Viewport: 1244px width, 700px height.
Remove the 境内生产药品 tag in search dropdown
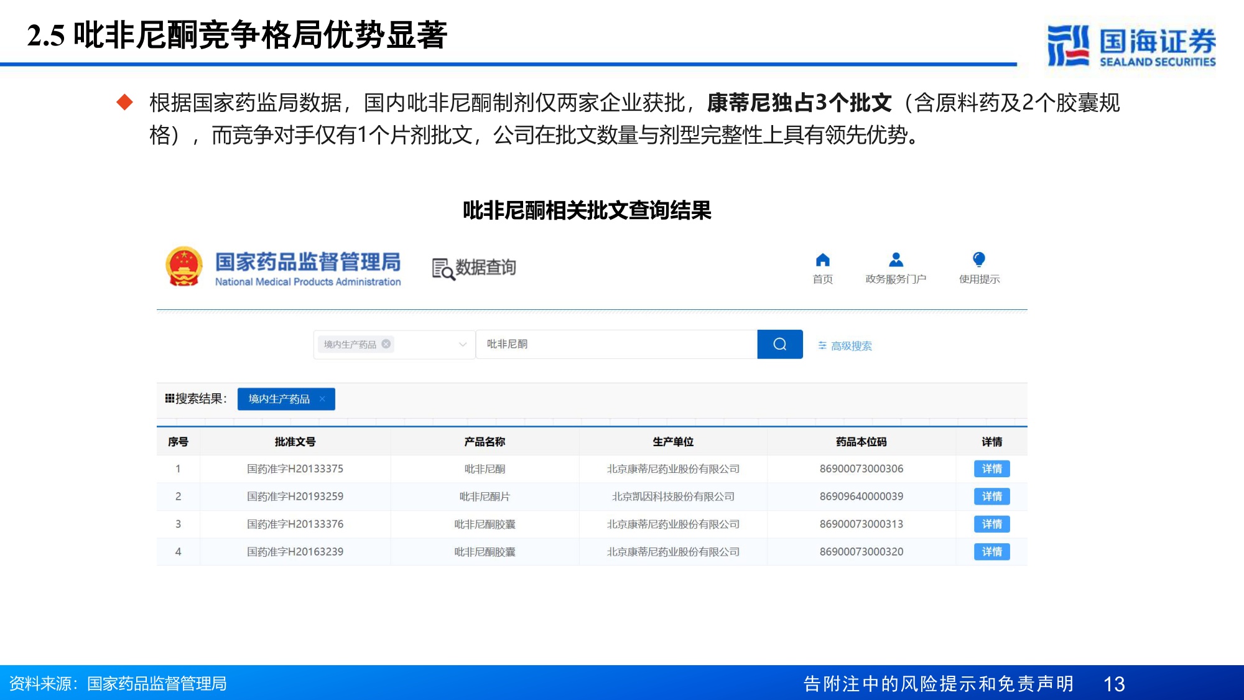click(x=386, y=344)
